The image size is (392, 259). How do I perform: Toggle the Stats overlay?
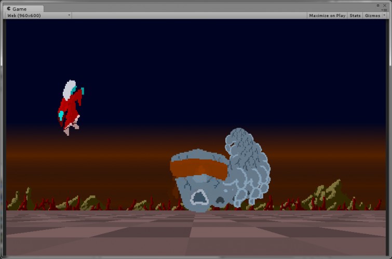(x=355, y=16)
